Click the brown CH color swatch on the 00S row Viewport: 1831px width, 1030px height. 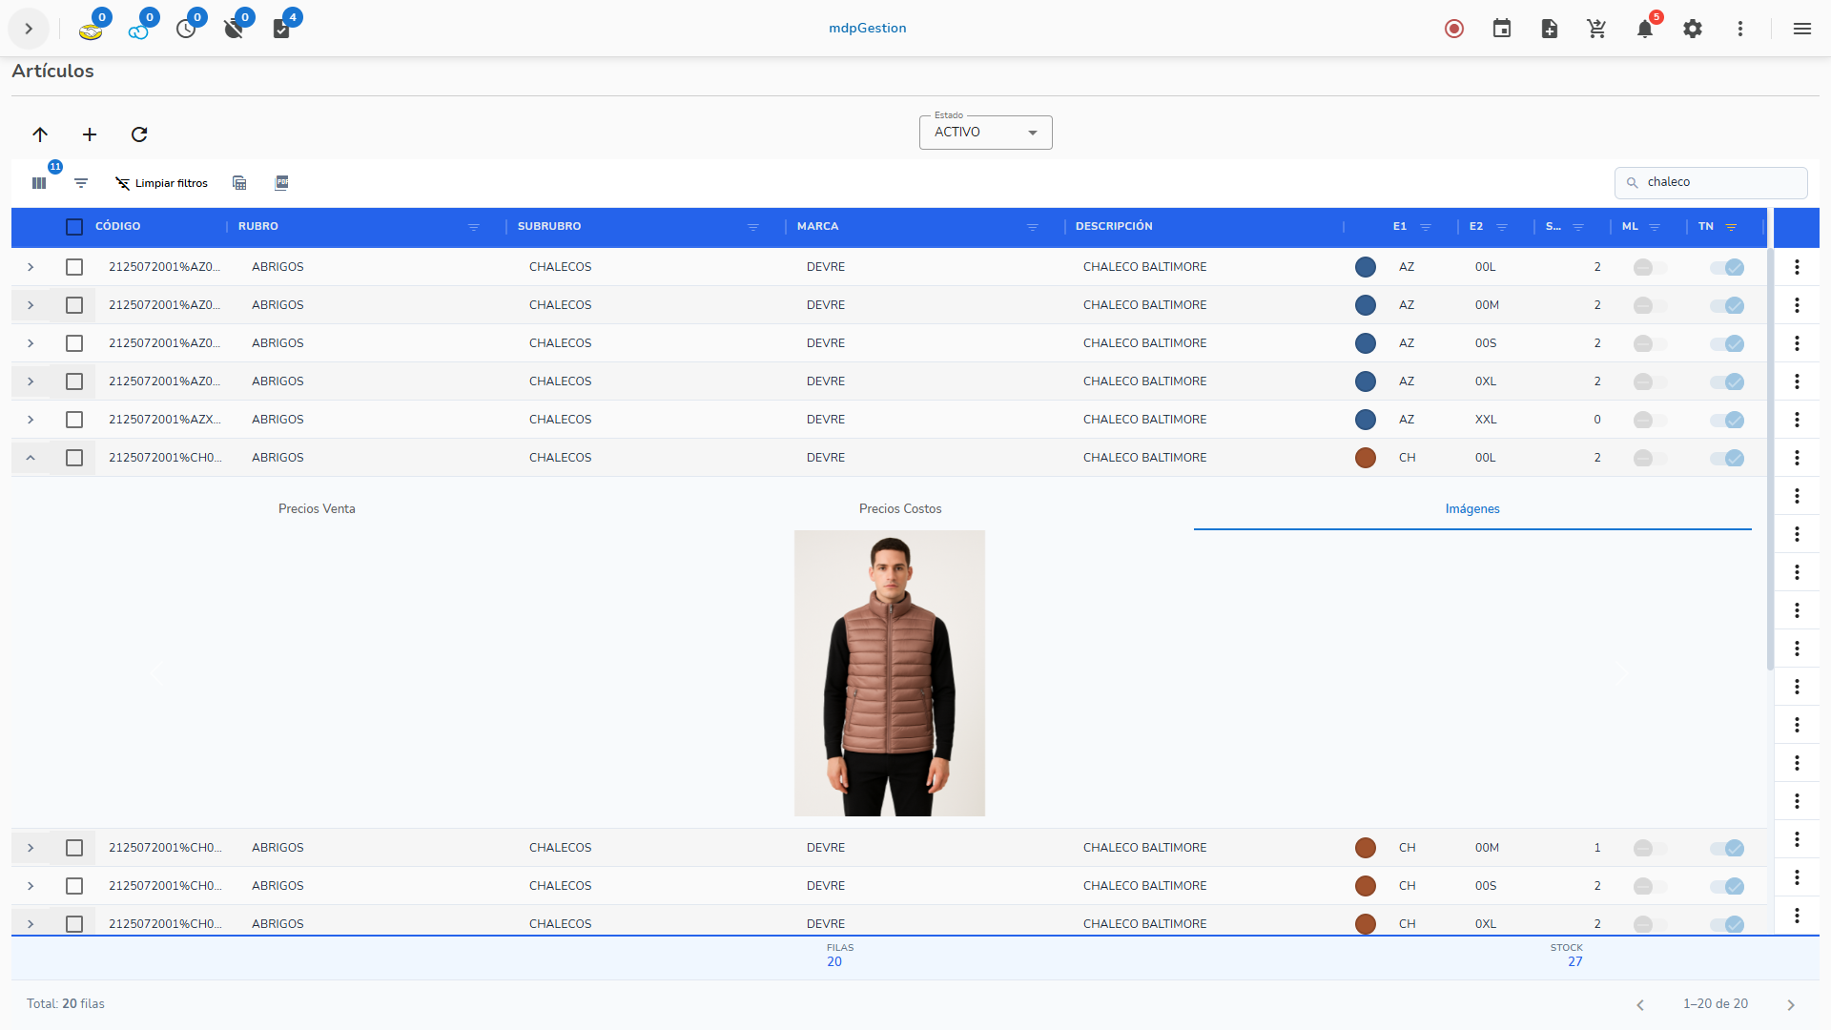[x=1365, y=886]
